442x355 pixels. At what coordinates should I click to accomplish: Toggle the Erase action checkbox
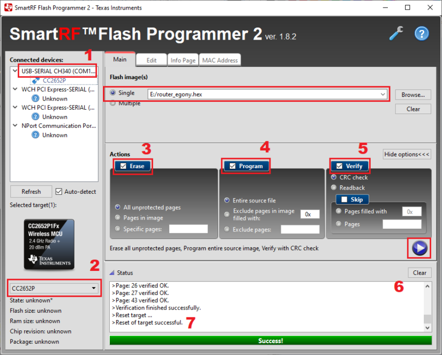[124, 166]
